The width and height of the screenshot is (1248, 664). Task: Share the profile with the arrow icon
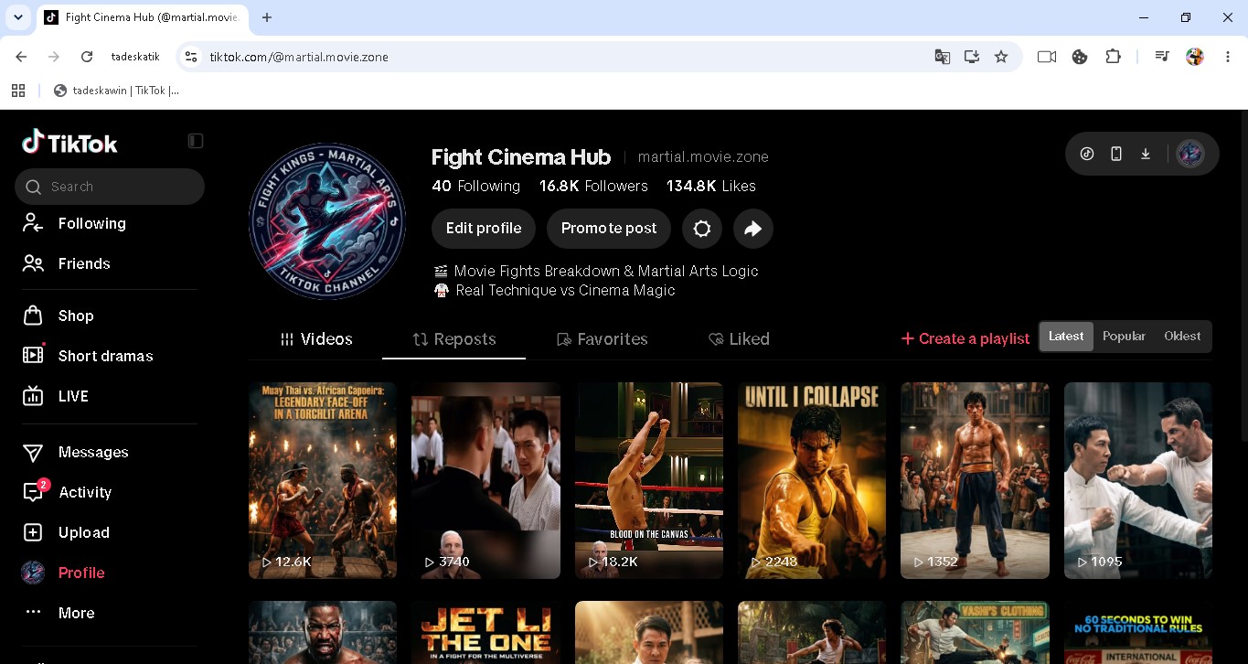click(753, 229)
